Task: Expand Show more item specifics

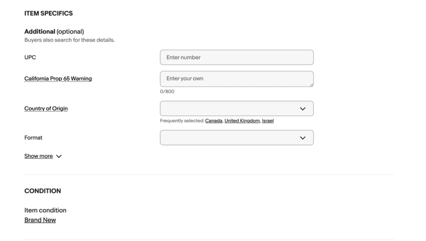Action: click(38, 156)
